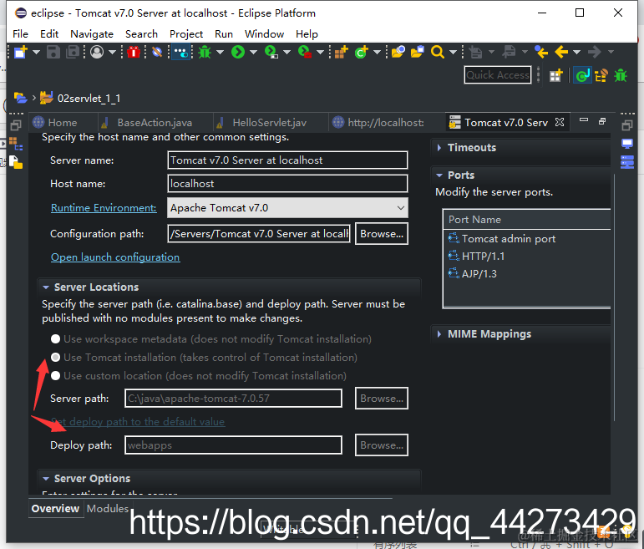Minimize the editor area
Screen dimensions: 644x549
[x=584, y=120]
